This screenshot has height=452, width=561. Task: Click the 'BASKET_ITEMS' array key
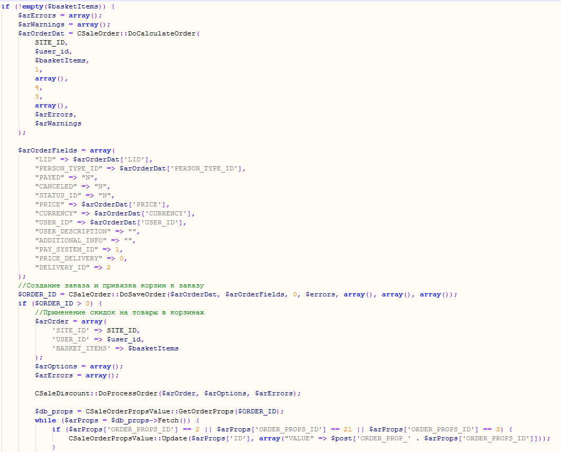tap(81, 348)
